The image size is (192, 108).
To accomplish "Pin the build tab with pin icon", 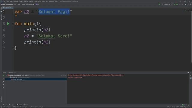I will click(x=4, y=85).
